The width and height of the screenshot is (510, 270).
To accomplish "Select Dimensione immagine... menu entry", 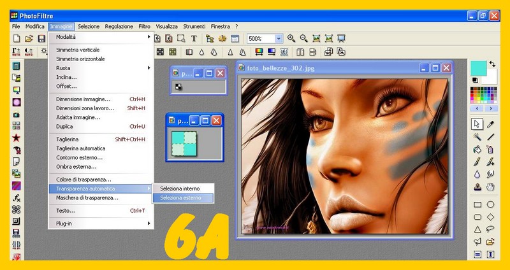I will [x=83, y=99].
